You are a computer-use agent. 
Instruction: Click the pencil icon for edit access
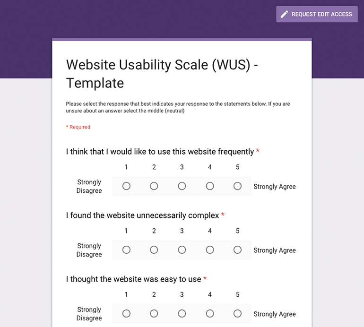(284, 14)
